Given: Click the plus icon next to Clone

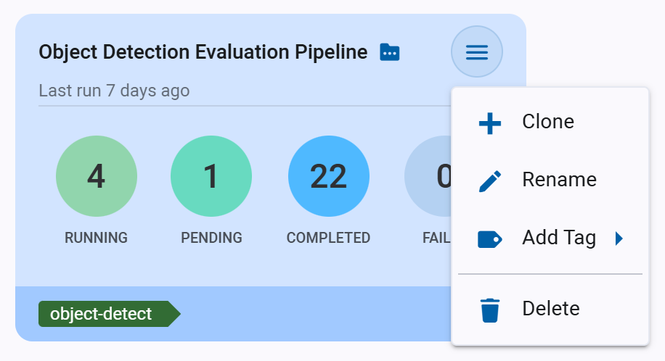Looking at the screenshot, I should [490, 123].
